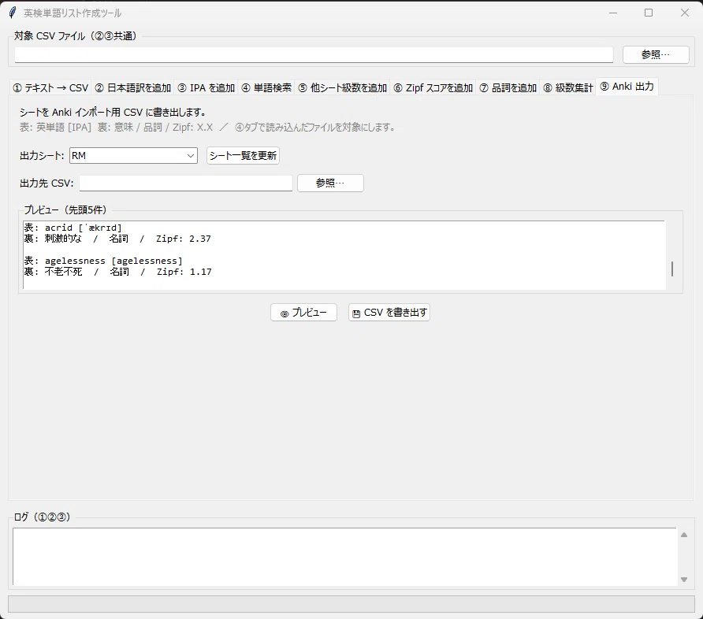Focus the 対象 CSV ファイル path field
703x619 pixels.
(314, 54)
